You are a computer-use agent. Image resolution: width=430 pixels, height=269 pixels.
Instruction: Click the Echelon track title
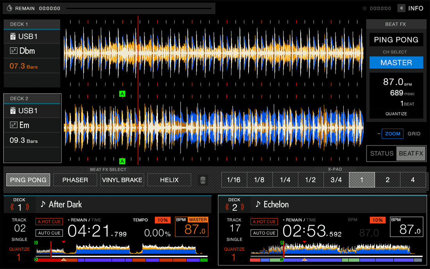(276, 204)
